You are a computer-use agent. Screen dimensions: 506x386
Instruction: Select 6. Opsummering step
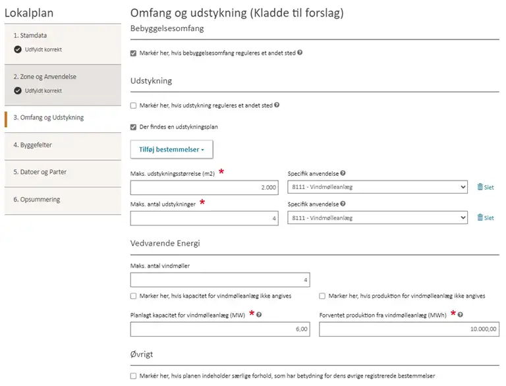coord(63,200)
